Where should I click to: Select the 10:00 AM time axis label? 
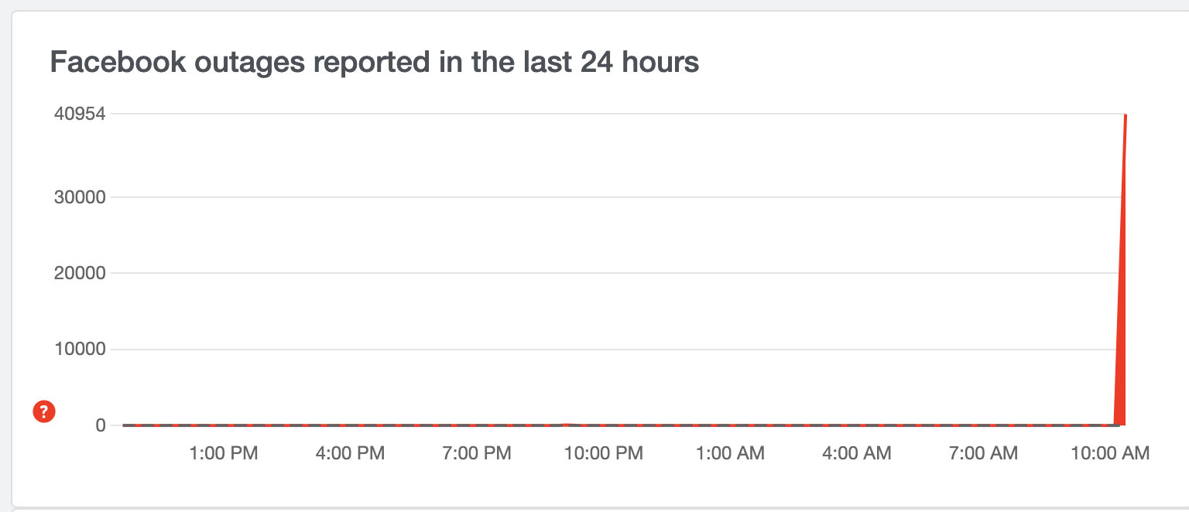tap(1110, 453)
